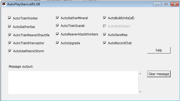This screenshot has width=180, height=101.
Task: Click the message output scrollbar down arrow
Action: (x=140, y=92)
